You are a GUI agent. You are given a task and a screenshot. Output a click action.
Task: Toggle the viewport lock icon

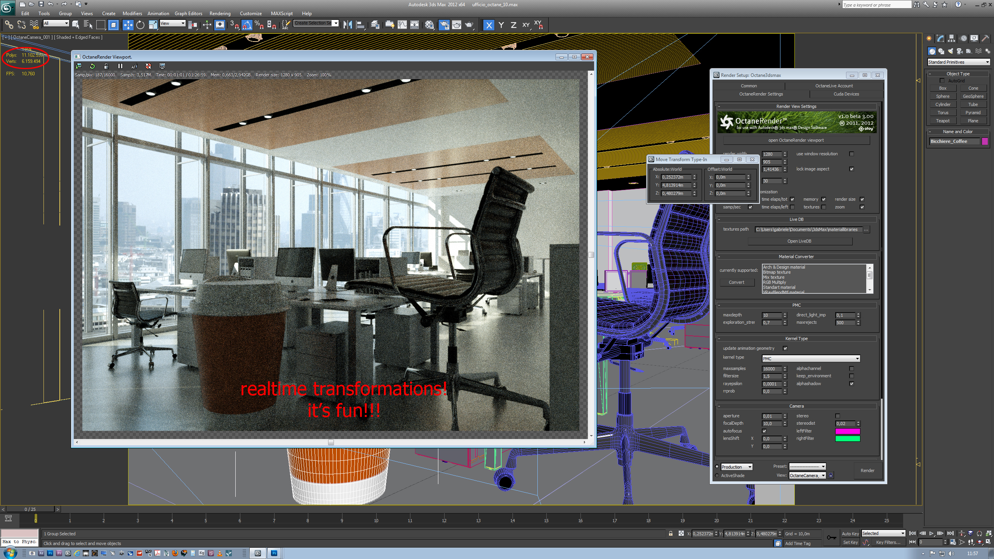pos(106,66)
